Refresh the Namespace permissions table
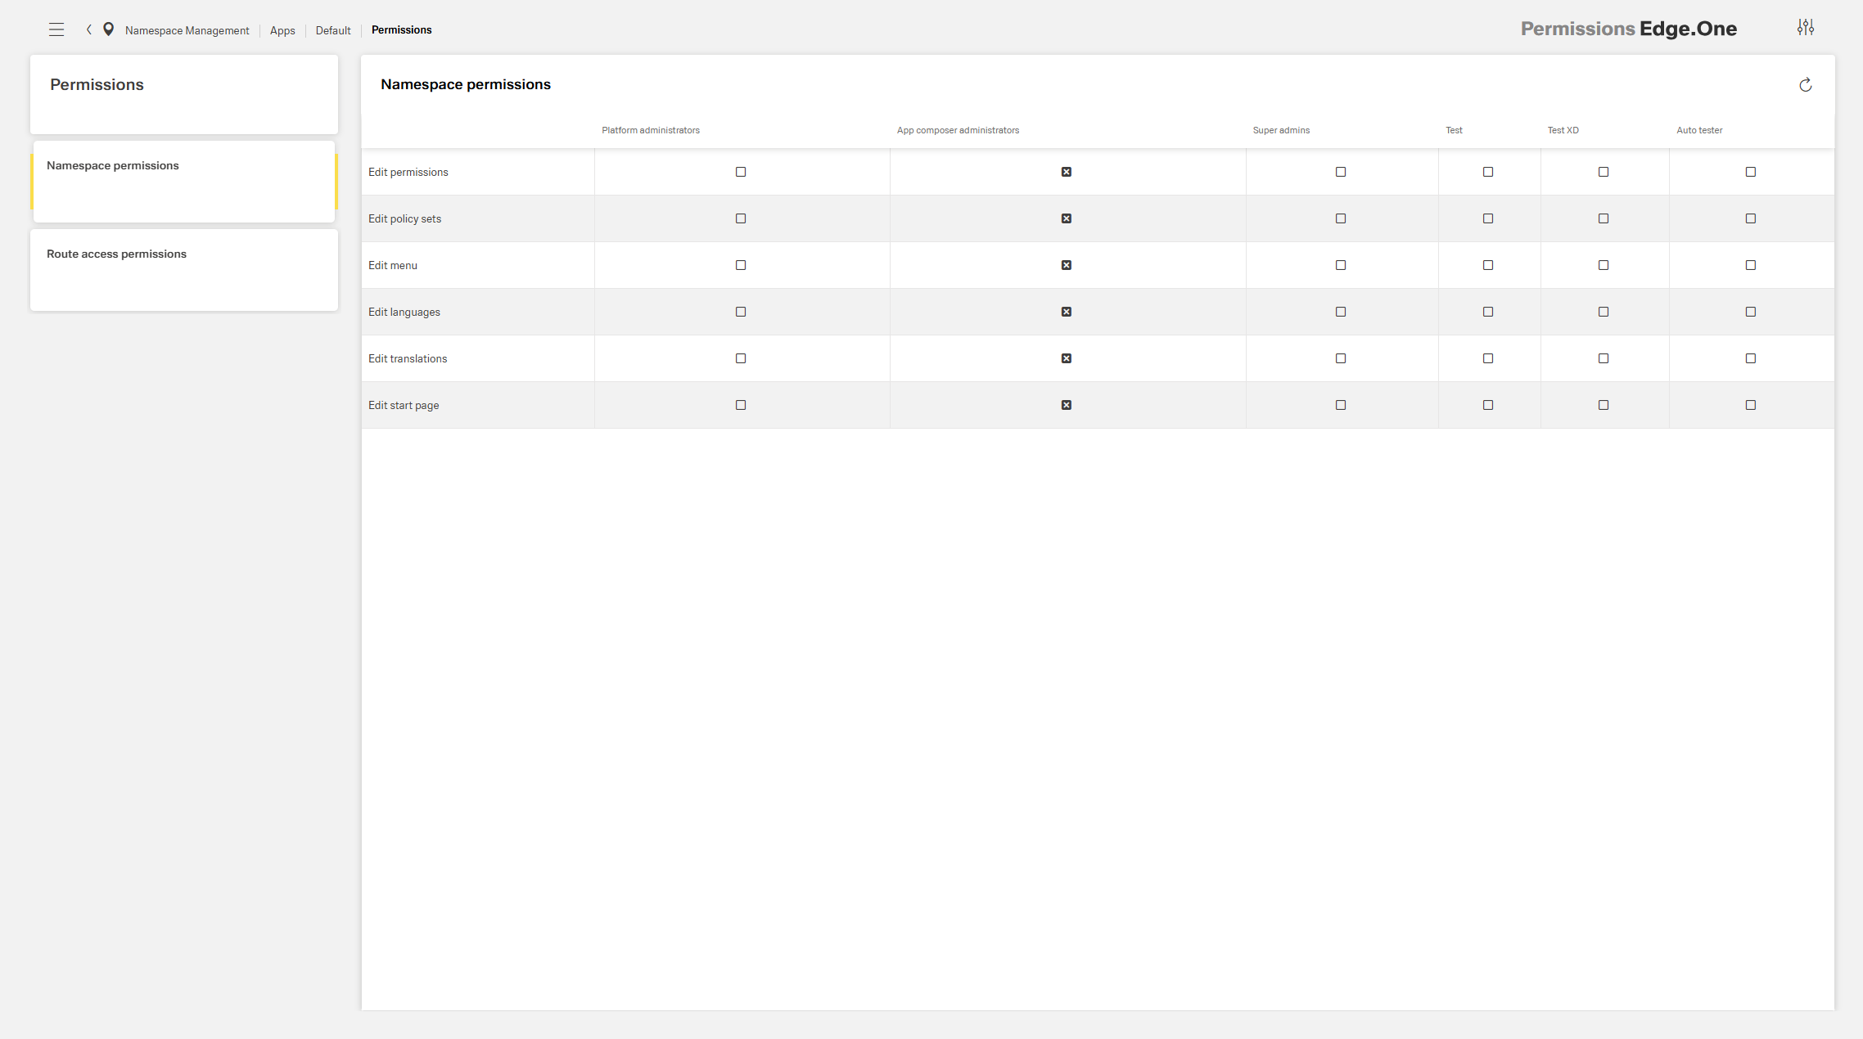 click(x=1805, y=84)
